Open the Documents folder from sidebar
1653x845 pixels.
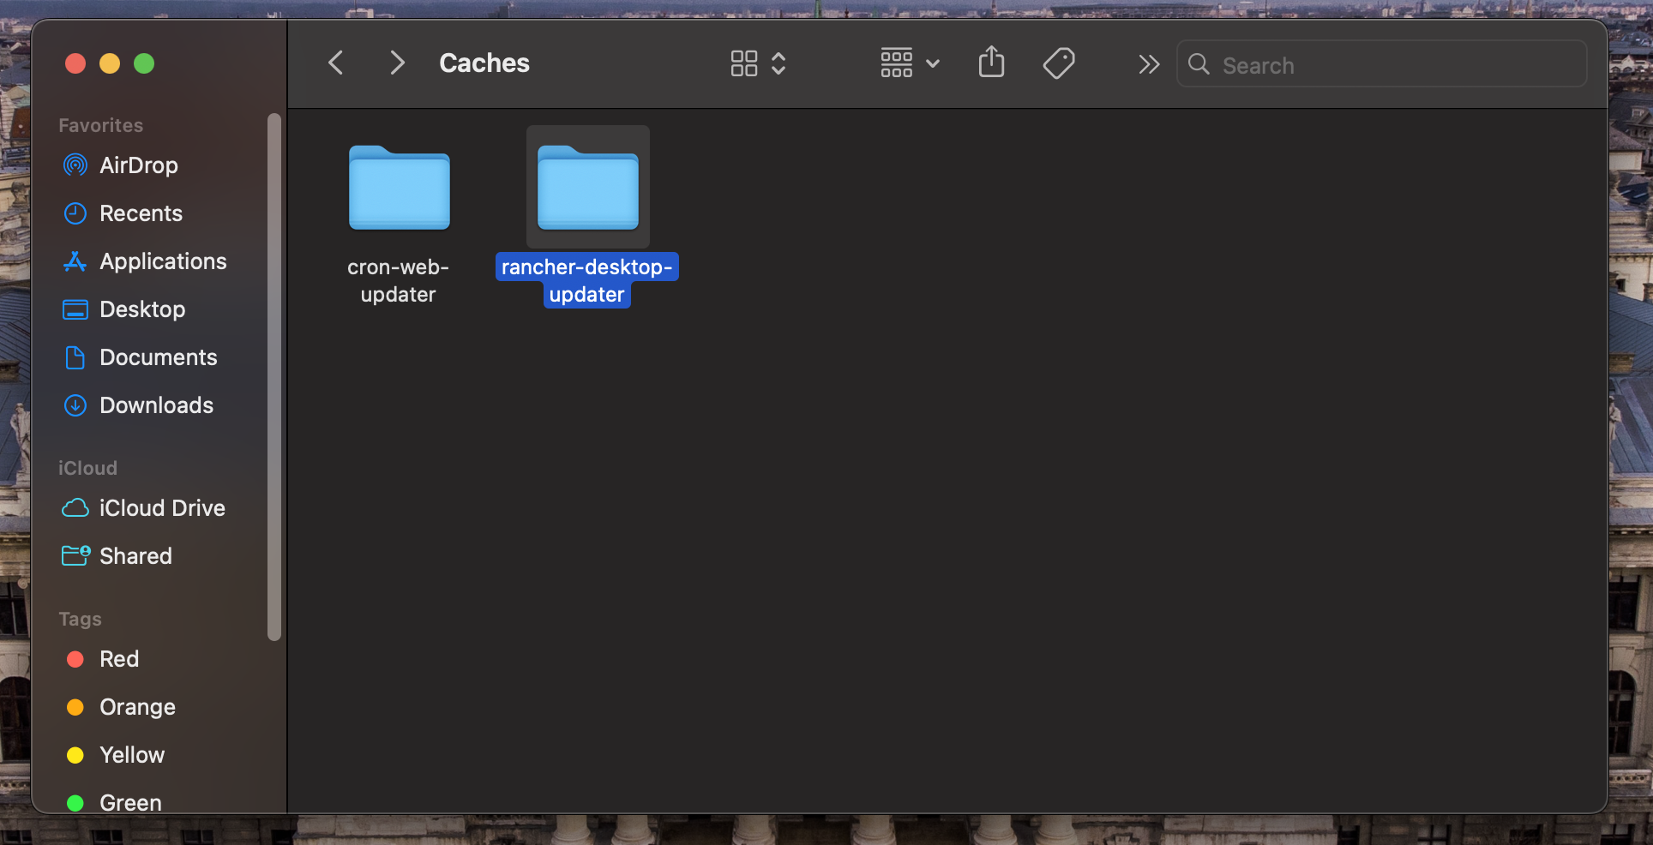click(158, 357)
